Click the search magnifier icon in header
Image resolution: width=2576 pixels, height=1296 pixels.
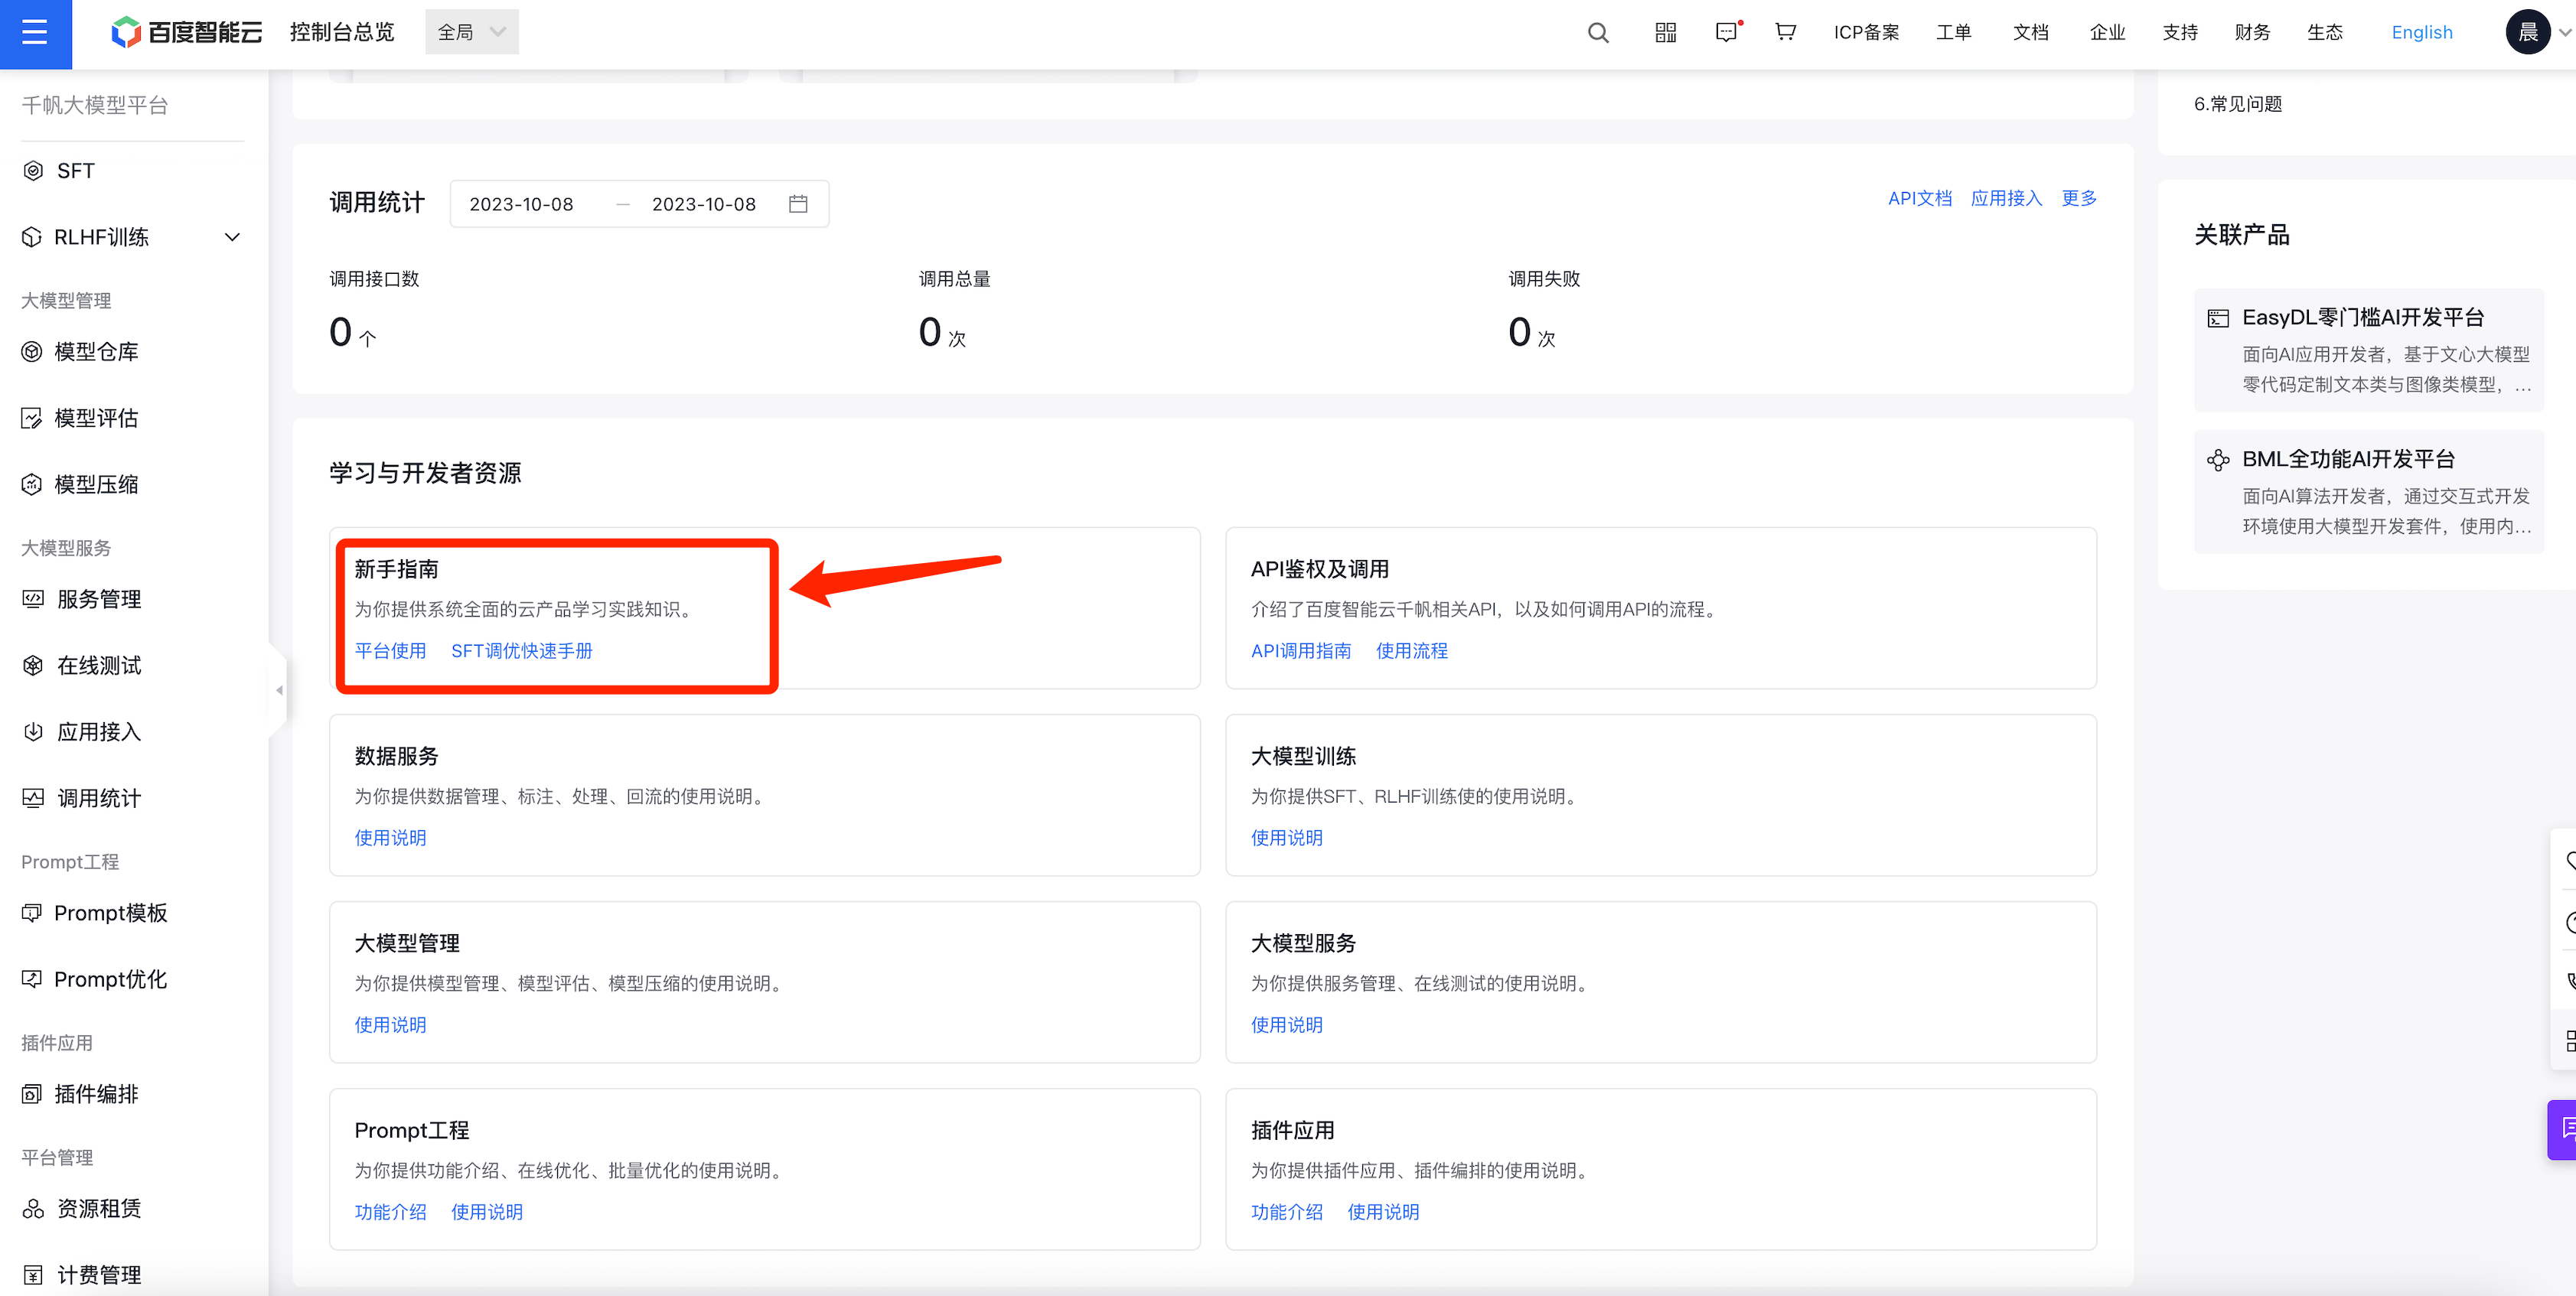(1598, 33)
